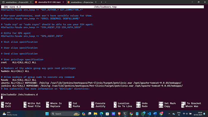The height and width of the screenshot is (117, 208).
Task: Click the '@includedir /etc/sudoers.d' line
Action: click(19, 94)
